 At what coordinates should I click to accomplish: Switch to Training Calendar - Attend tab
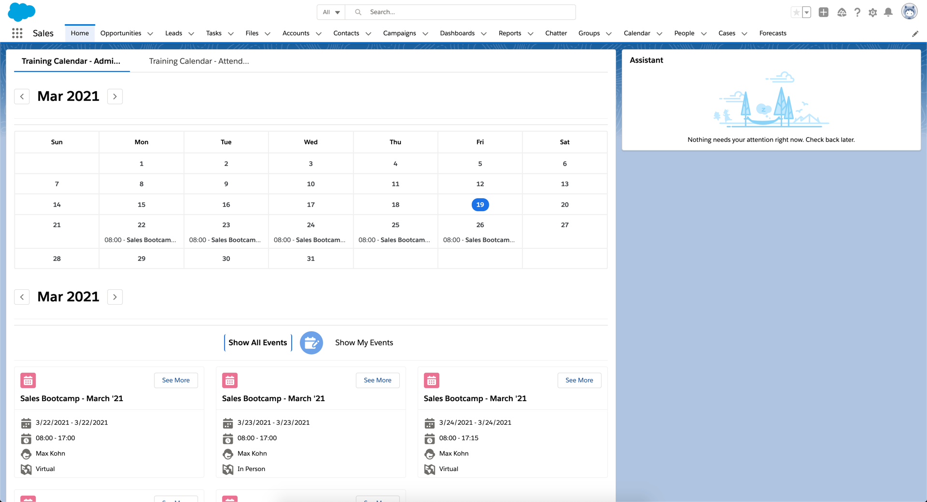click(x=198, y=61)
